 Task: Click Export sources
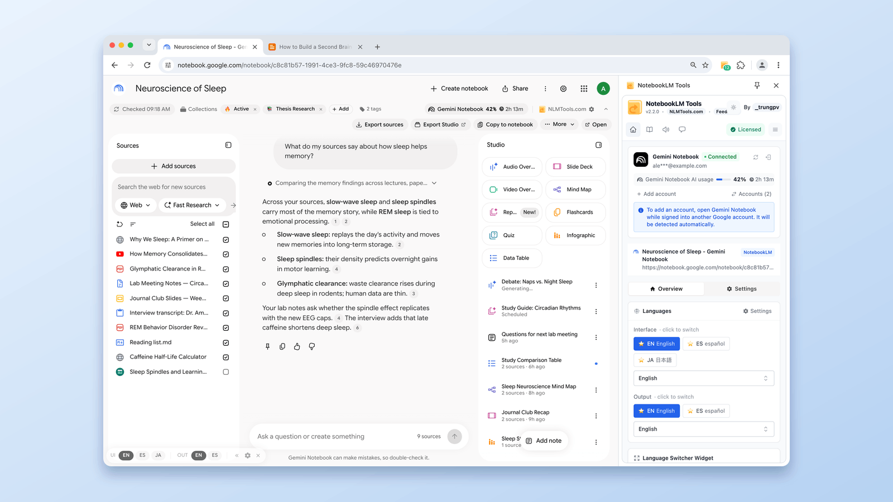pyautogui.click(x=380, y=124)
